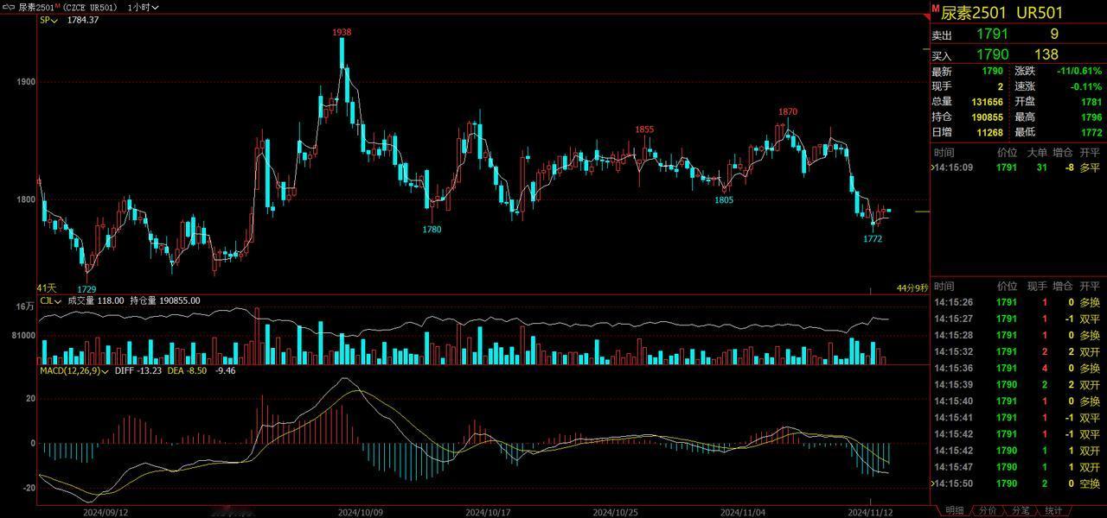
Task: Click the 卖出 quantity 9
Action: [x=1054, y=35]
